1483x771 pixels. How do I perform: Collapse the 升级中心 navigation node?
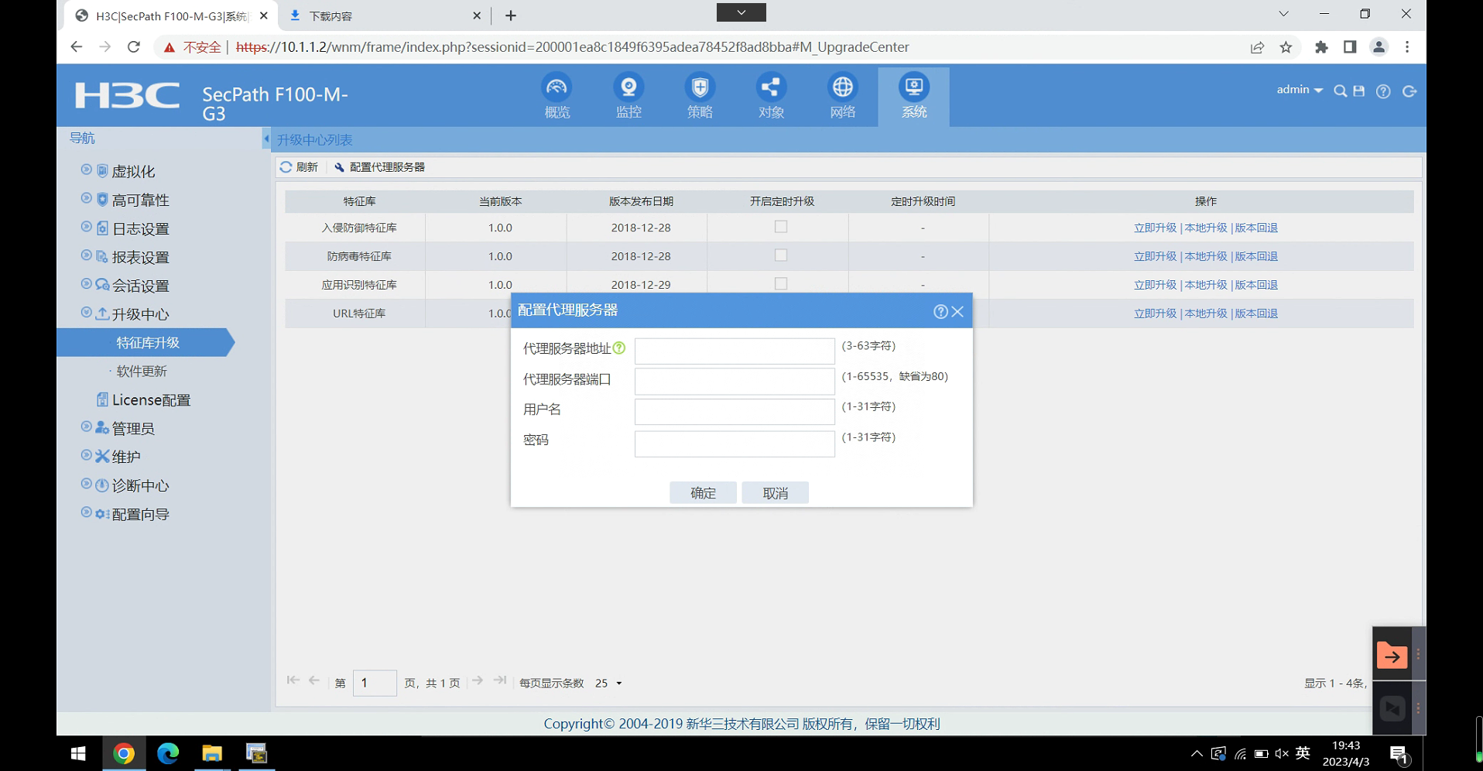click(86, 313)
